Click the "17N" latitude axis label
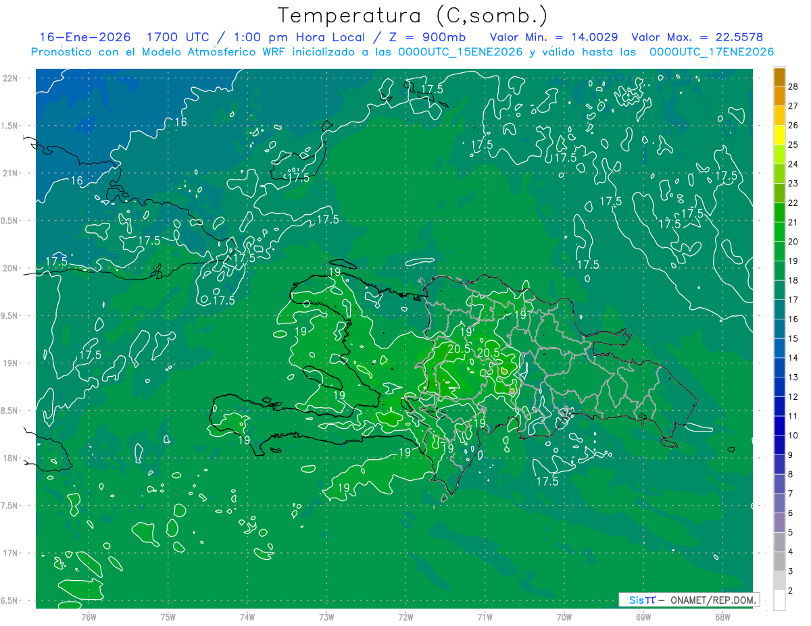The image size is (811, 626). tap(11, 553)
